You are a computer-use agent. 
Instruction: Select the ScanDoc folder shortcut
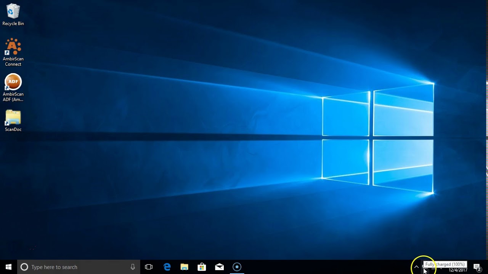(13, 121)
